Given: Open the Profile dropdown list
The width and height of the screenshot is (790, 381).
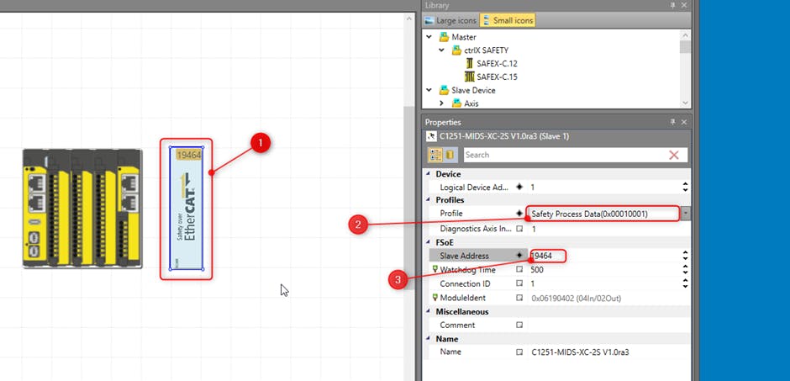Looking at the screenshot, I should (686, 214).
